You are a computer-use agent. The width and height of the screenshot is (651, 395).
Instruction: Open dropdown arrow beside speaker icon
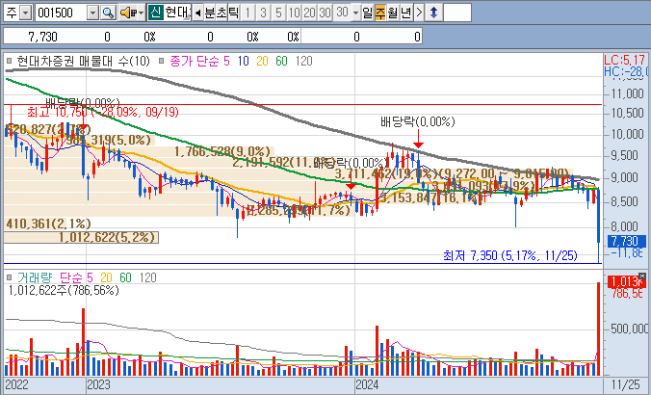(142, 13)
